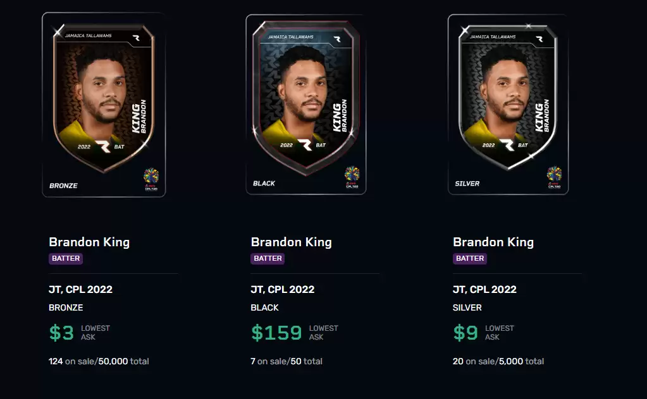Open the Silver Brandon King card image
This screenshot has height=399, width=647.
tap(508, 104)
